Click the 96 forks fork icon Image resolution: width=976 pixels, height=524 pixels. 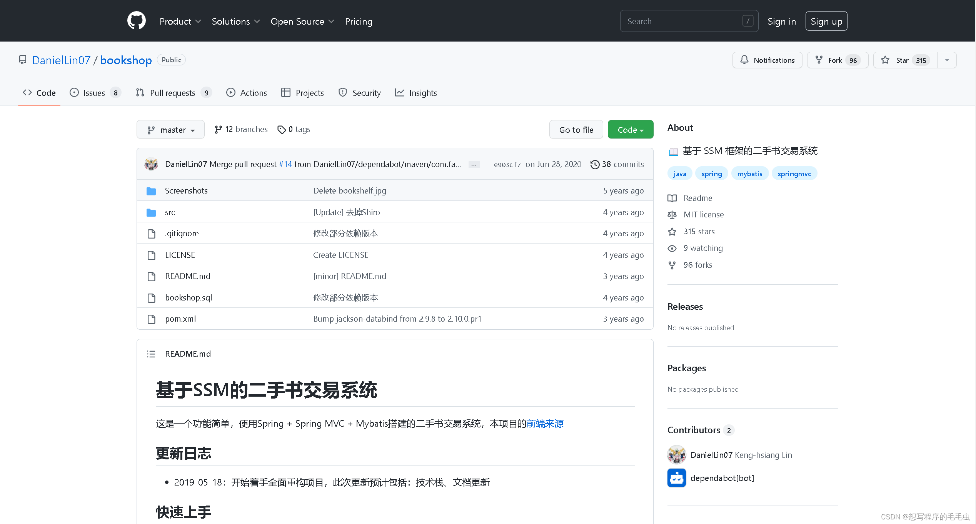click(672, 265)
